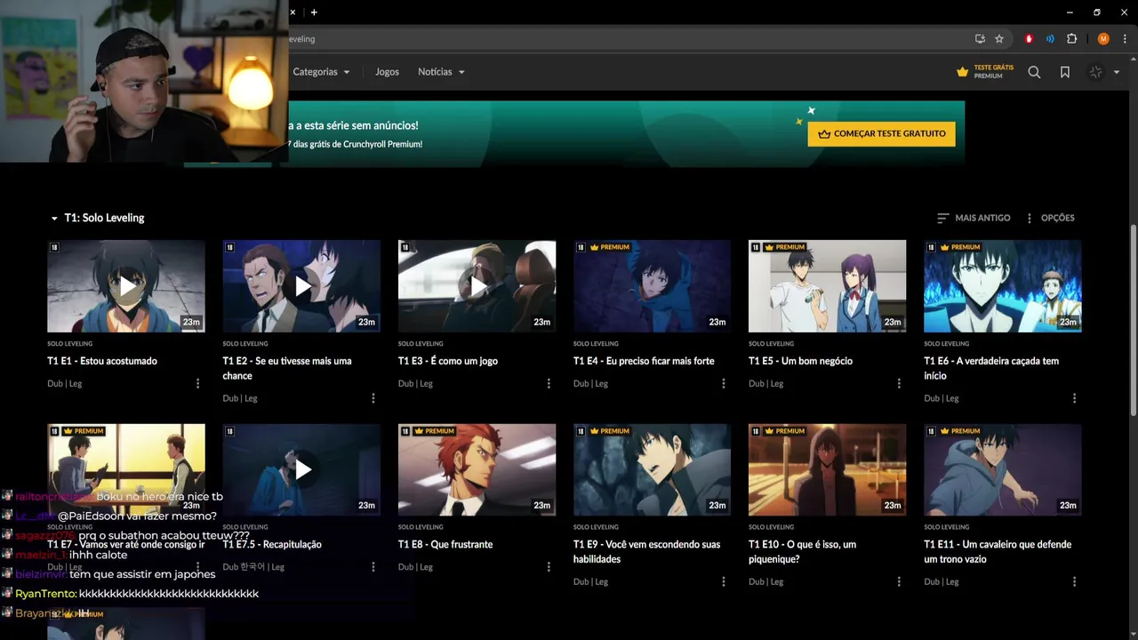Viewport: 1138px width, 640px height.
Task: Open more options for T1 E7.5 Recapitulação
Action: (373, 567)
